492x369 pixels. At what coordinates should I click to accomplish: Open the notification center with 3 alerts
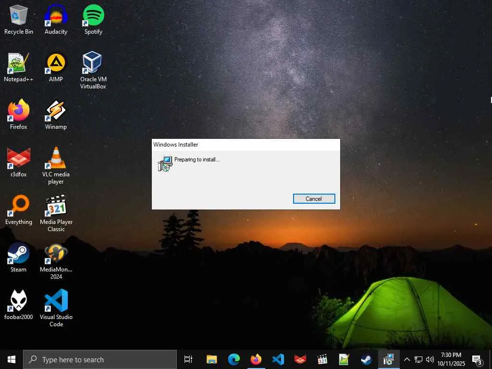(x=477, y=359)
